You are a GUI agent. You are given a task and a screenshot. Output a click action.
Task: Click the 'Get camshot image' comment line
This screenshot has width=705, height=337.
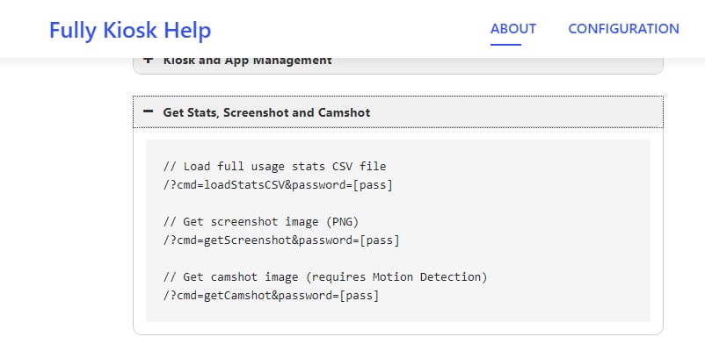pos(325,277)
